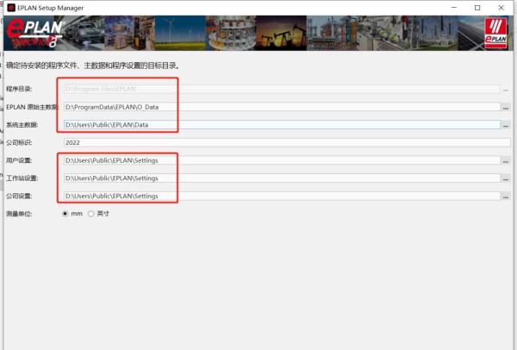This screenshot has height=350, width=517.
Task: Click the 公司设置 path input field
Action: click(282, 196)
